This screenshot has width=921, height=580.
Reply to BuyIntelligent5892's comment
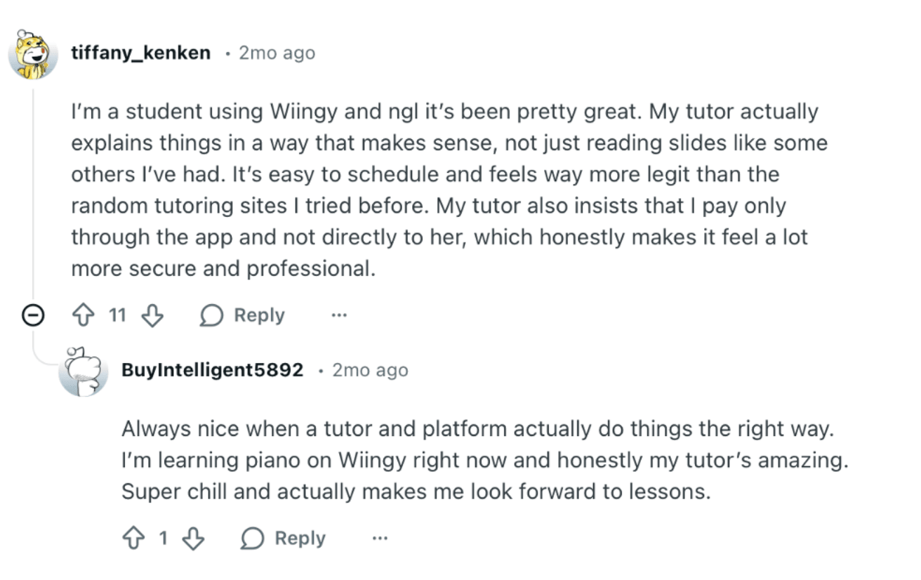pyautogui.click(x=302, y=539)
